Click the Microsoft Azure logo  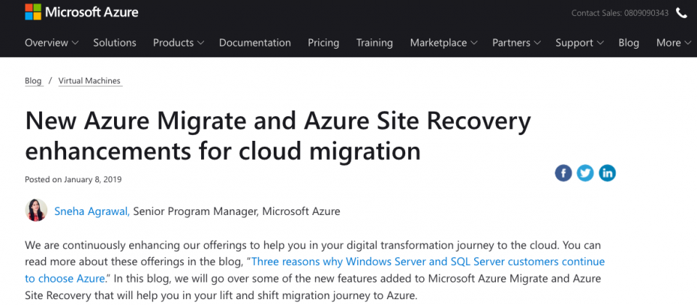tap(81, 12)
